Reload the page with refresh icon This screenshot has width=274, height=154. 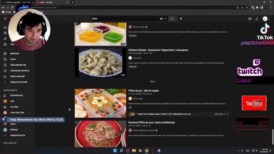tap(12, 8)
